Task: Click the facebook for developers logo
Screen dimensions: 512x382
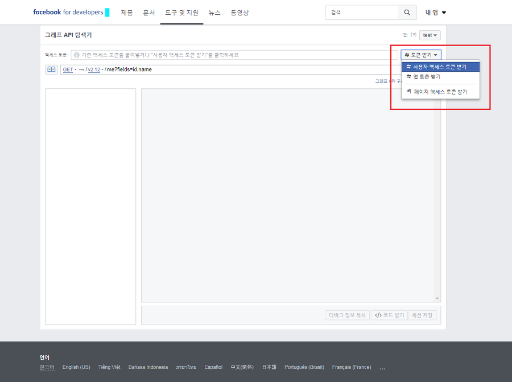Action: [68, 13]
